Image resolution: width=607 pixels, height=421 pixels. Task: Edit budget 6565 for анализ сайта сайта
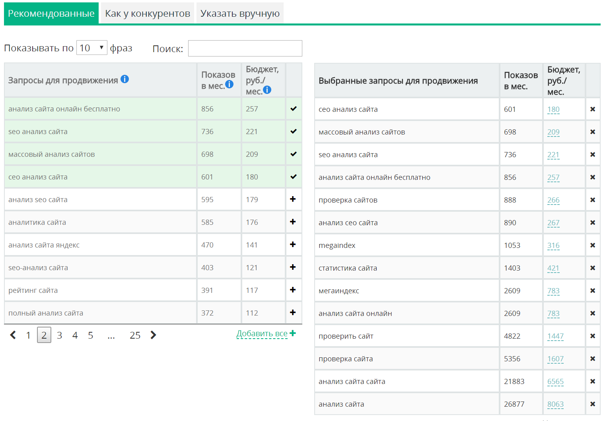coord(555,382)
